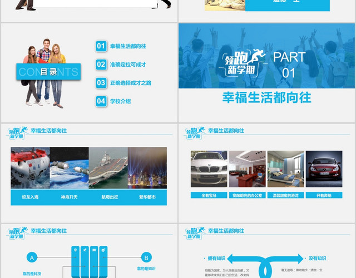Click the header title on the 拥有知识 slide

tap(226, 231)
